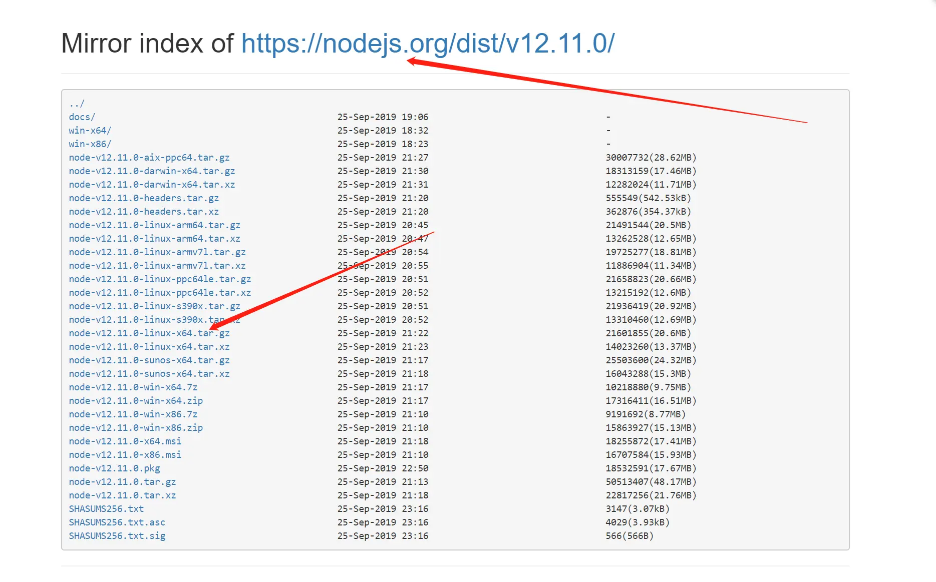Select the date 25-Sep-2019 21:27
The width and height of the screenshot is (936, 582).
[x=383, y=158]
